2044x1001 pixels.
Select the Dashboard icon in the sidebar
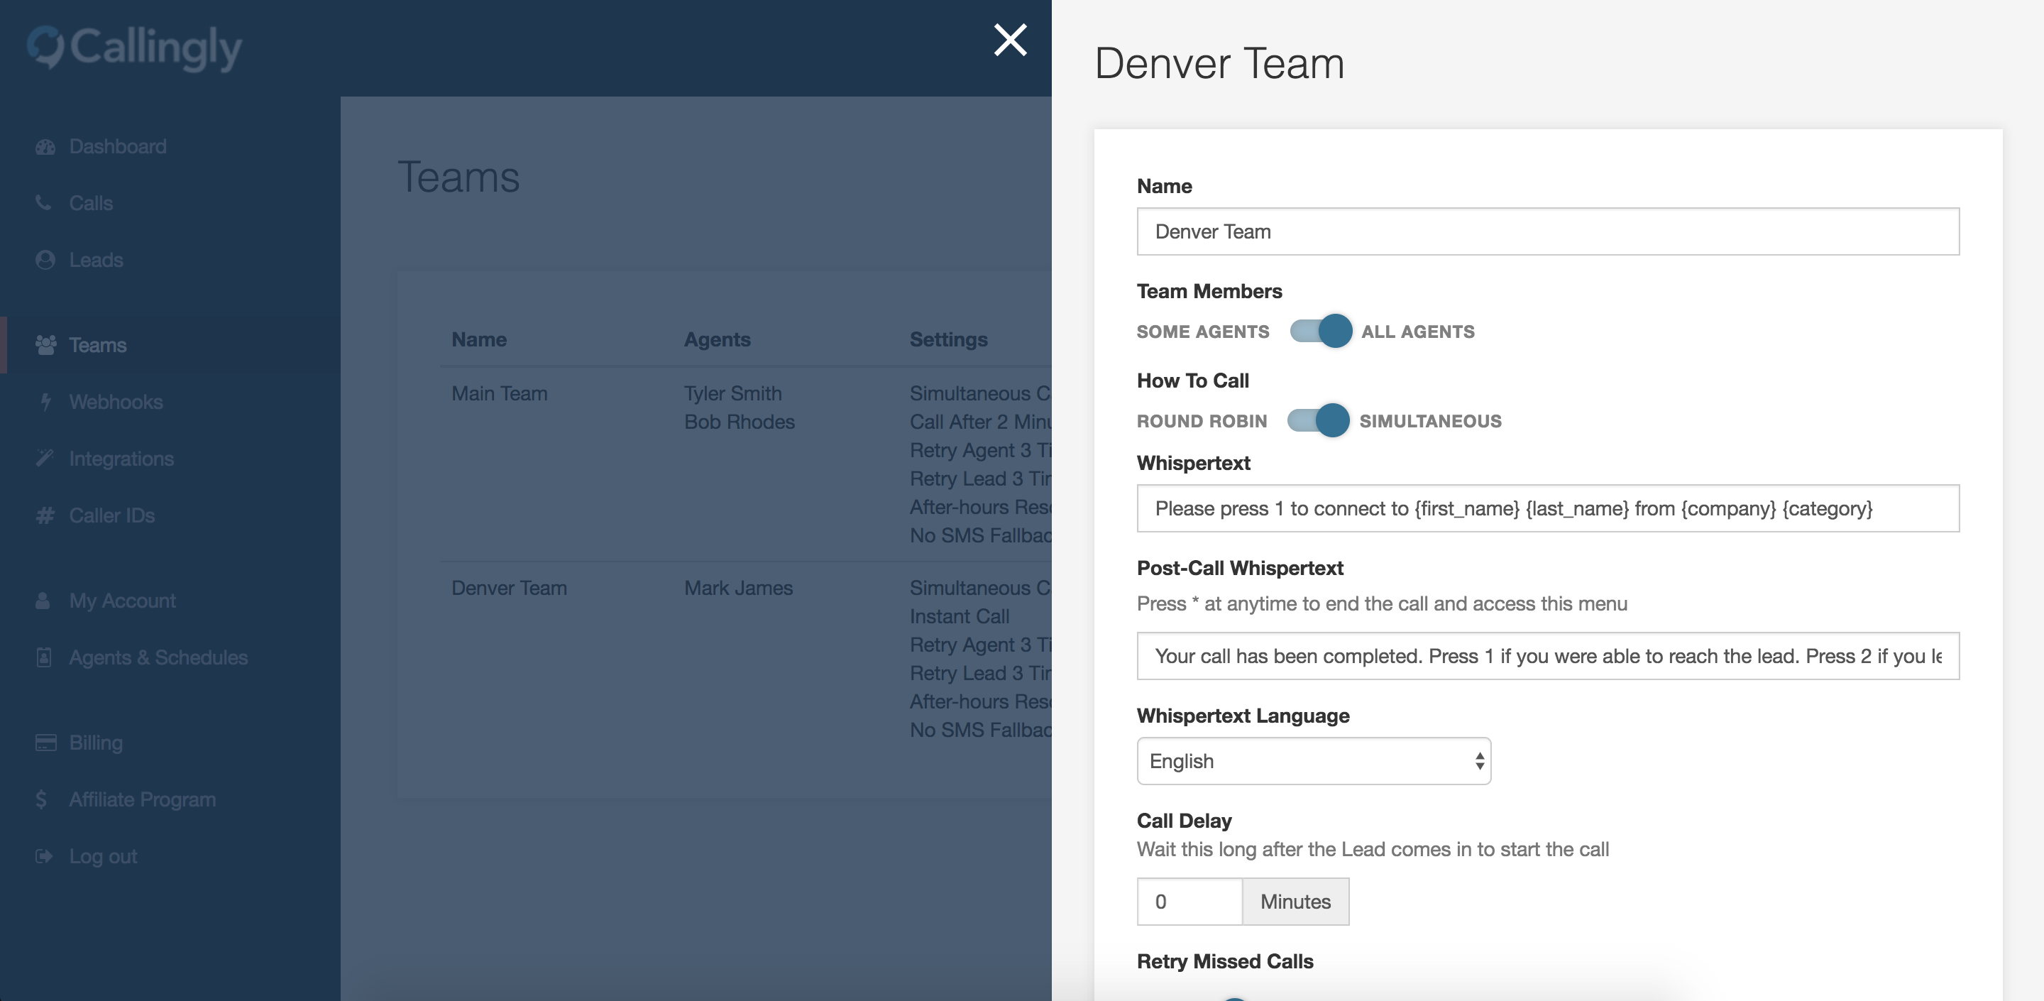45,146
